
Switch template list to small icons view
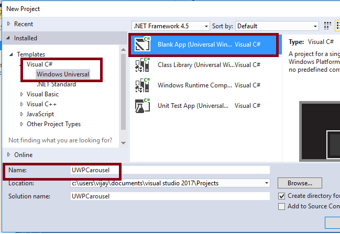[328, 26]
